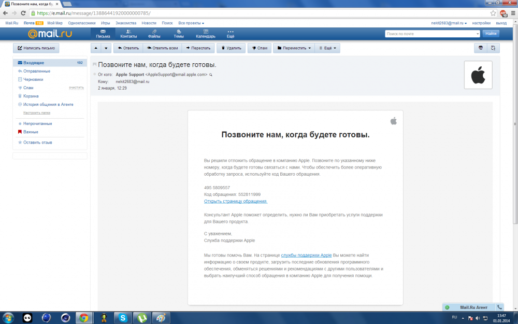Expand the mail search options arrow
Screen dimensions: 518x324
[x=478, y=34]
